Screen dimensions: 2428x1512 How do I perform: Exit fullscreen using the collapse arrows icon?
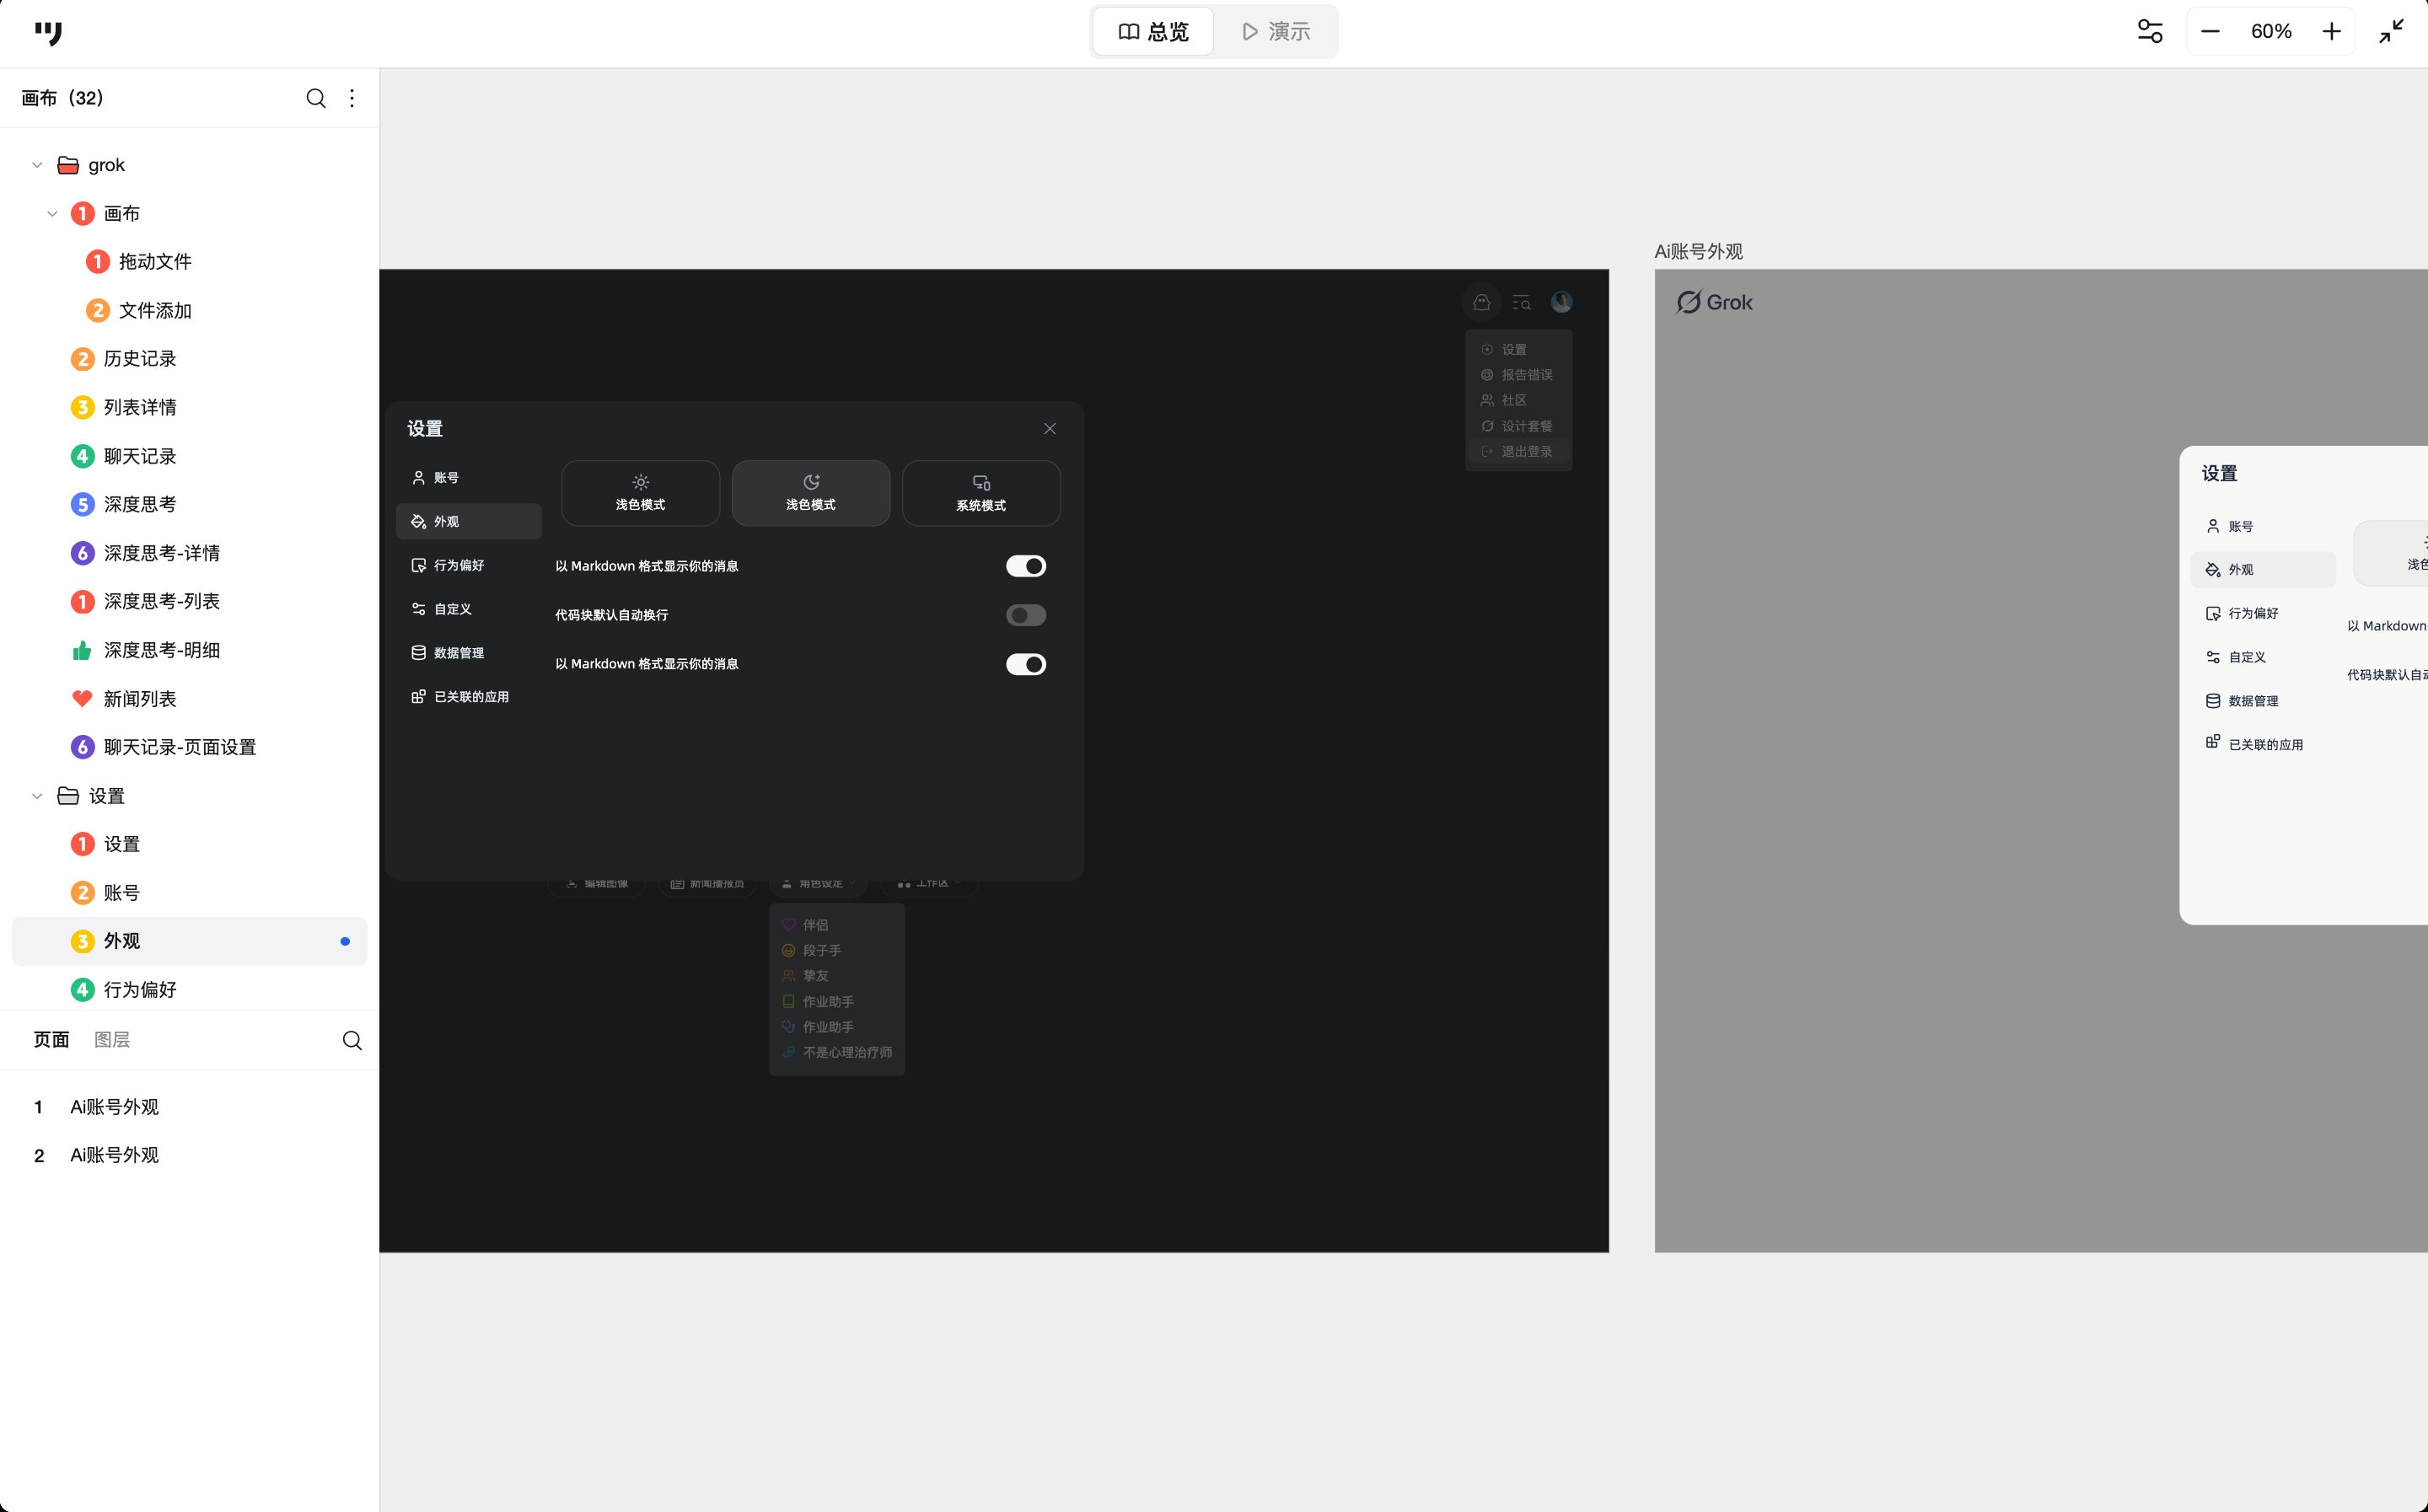[2391, 32]
